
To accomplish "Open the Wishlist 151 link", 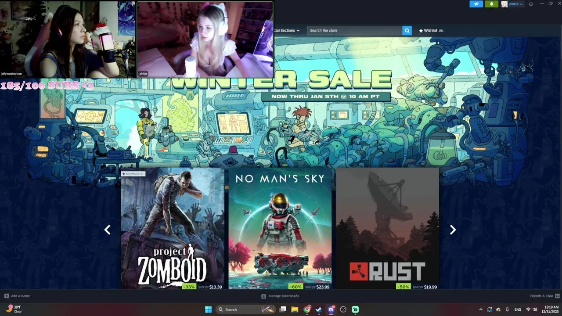I will (x=431, y=30).
